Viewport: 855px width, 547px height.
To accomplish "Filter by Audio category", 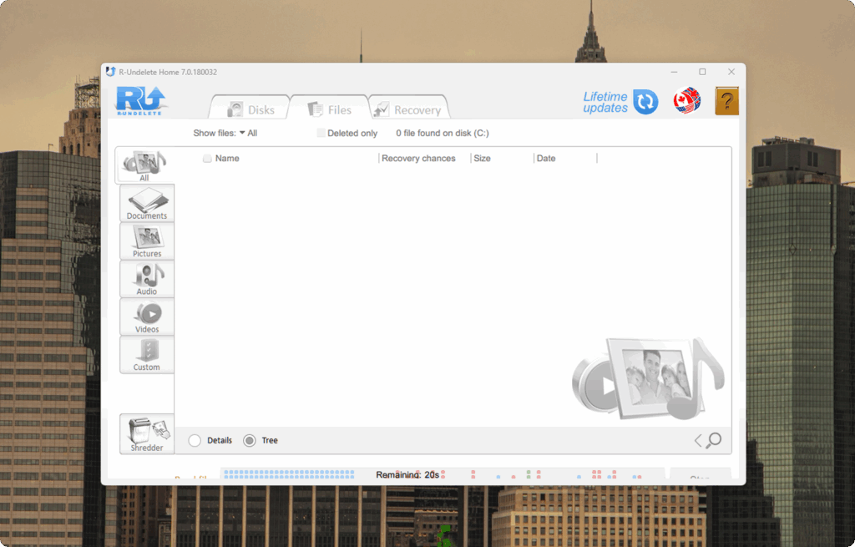I will (147, 279).
